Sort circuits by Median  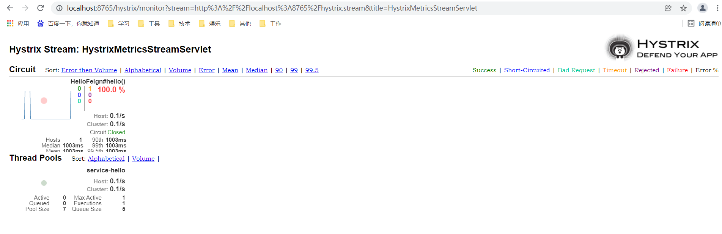click(257, 70)
